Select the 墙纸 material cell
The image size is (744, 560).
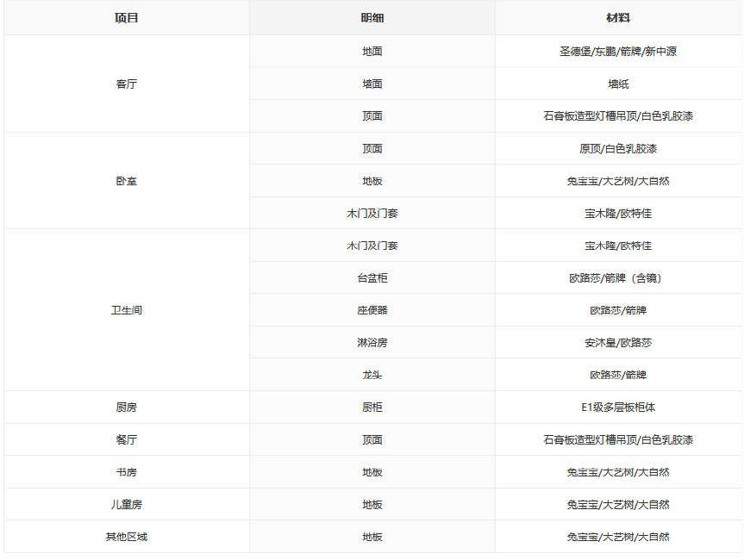618,84
